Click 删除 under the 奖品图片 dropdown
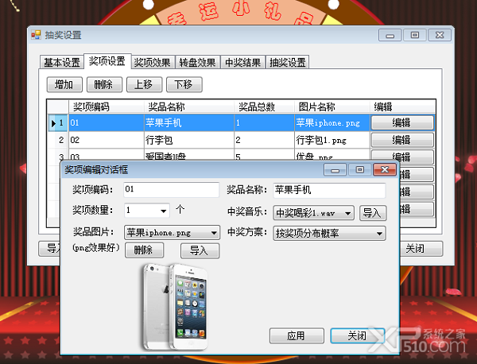 pyautogui.click(x=144, y=250)
